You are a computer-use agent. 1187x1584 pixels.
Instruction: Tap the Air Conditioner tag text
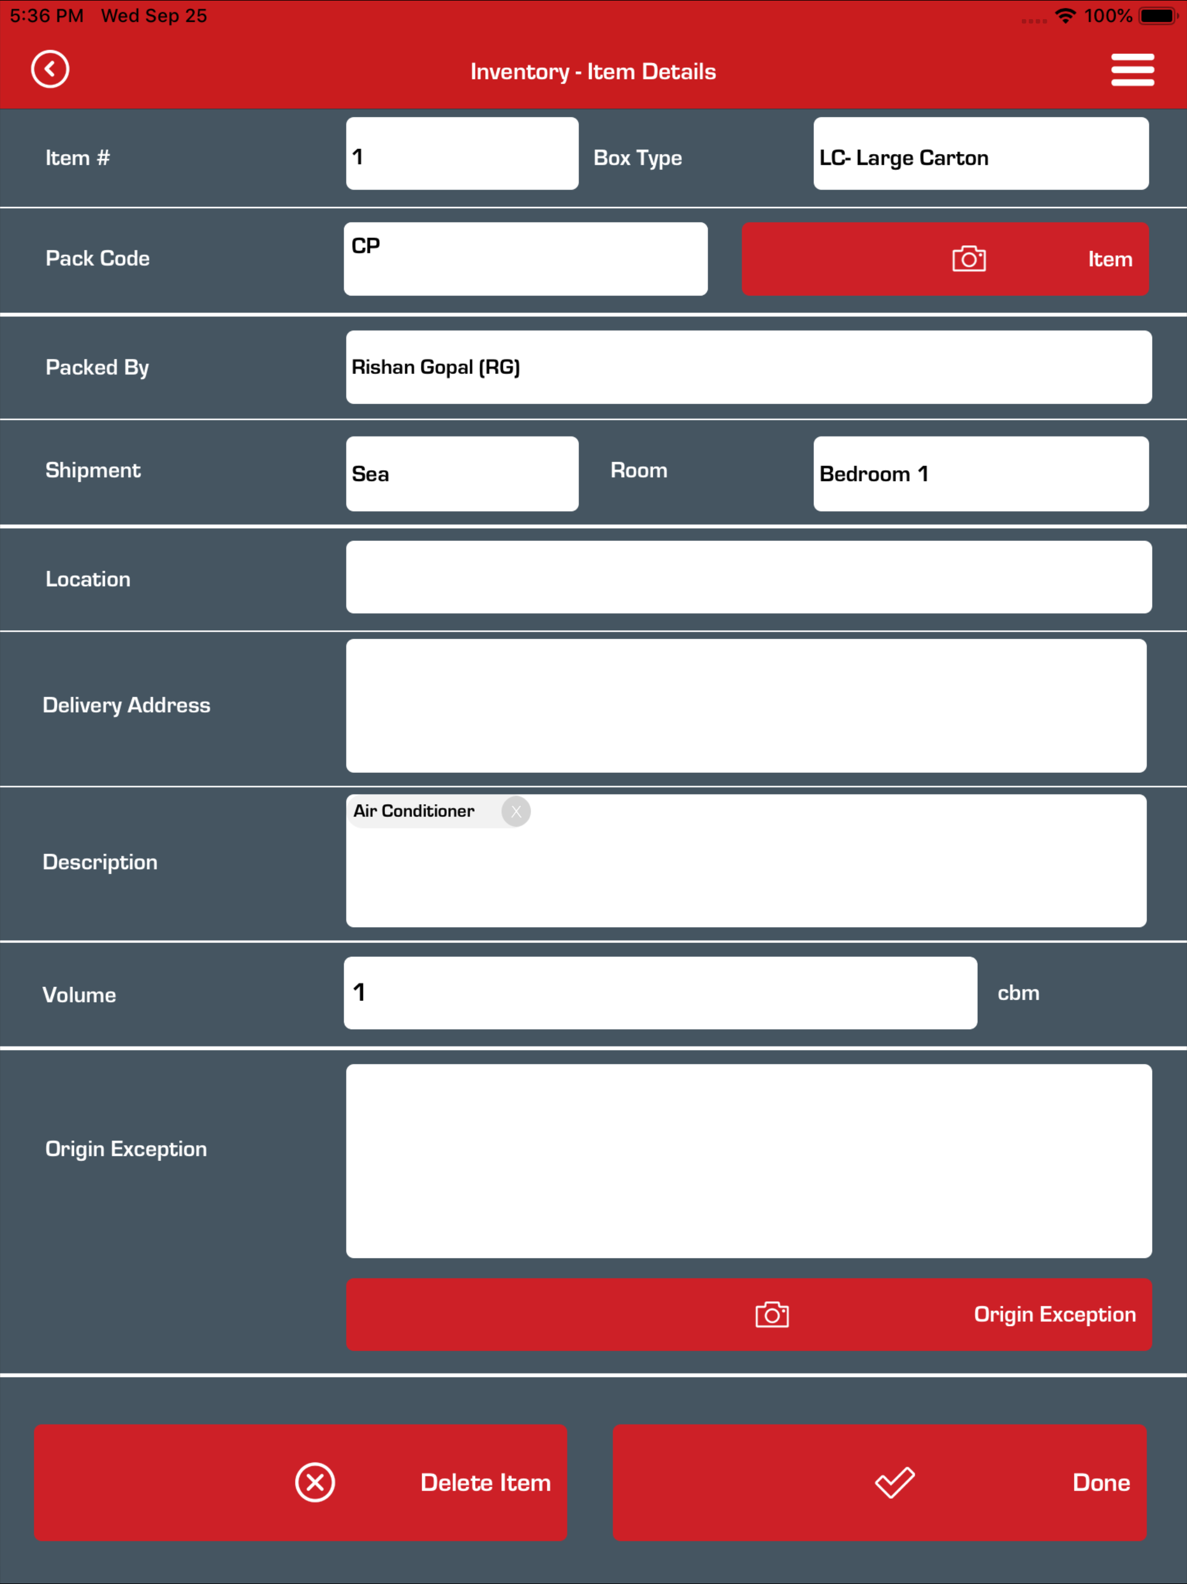(414, 811)
